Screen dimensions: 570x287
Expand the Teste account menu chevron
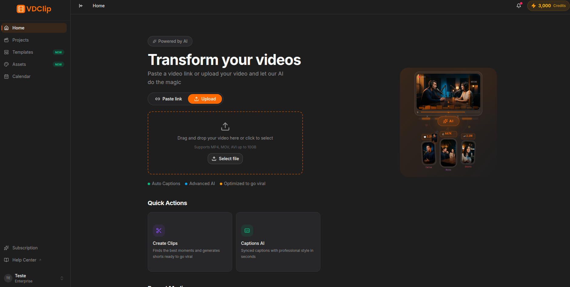(62, 278)
